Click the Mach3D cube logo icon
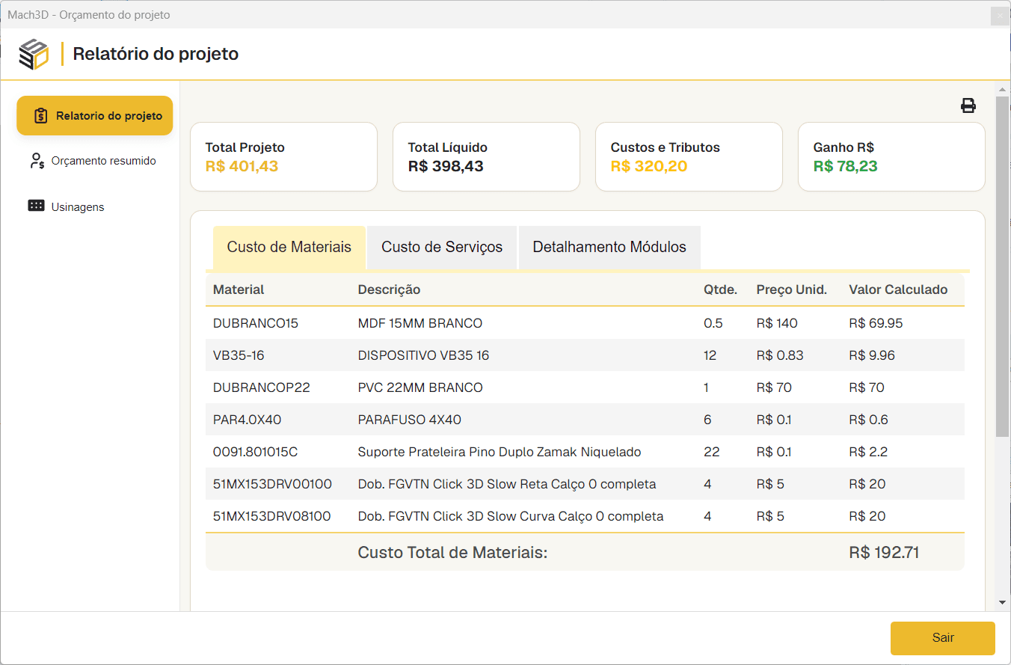The width and height of the screenshot is (1011, 665). click(34, 54)
